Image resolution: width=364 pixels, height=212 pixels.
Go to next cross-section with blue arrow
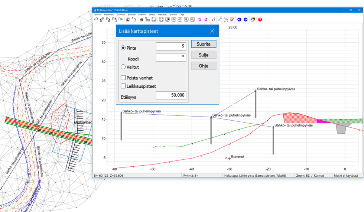pos(246,19)
